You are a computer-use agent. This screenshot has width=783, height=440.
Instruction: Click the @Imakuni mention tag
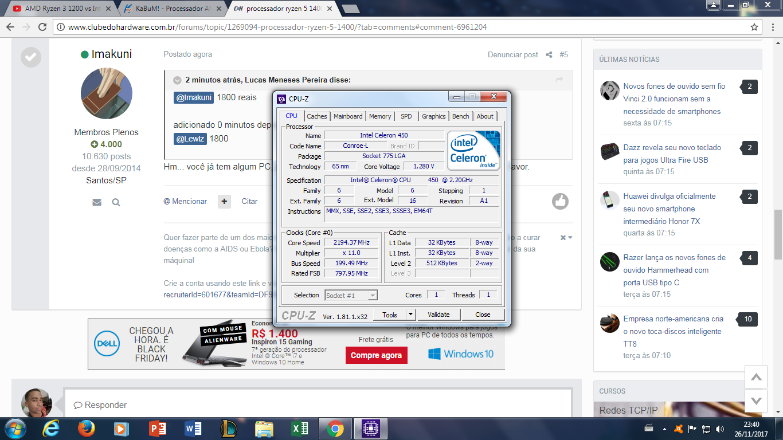point(194,97)
